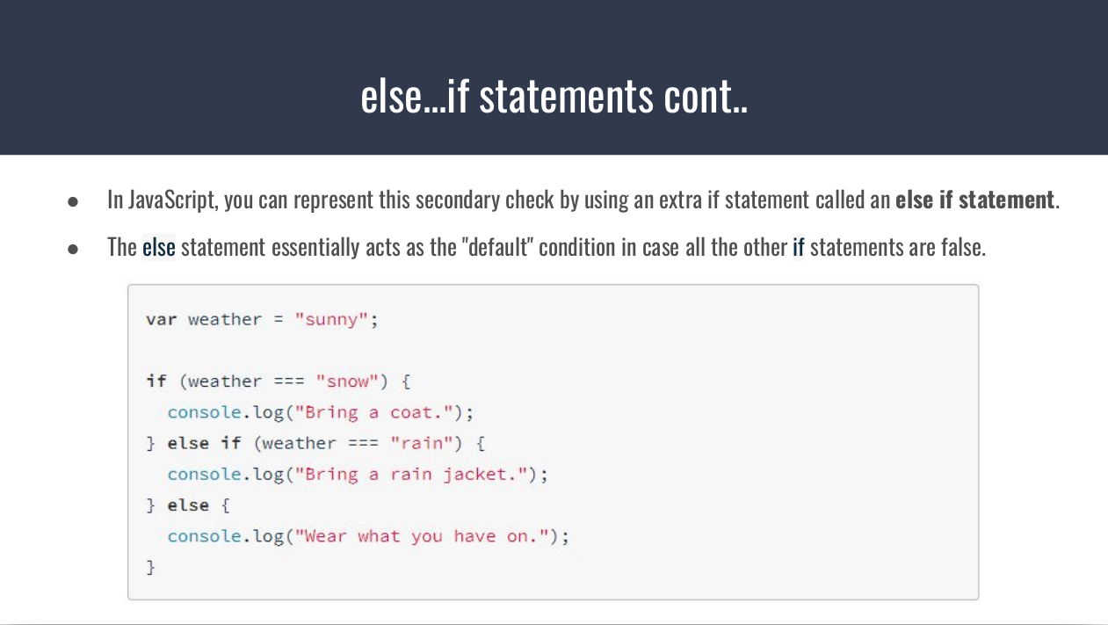Click the "Wear what you have on." string
Image resolution: width=1108 pixels, height=625 pixels.
click(425, 536)
